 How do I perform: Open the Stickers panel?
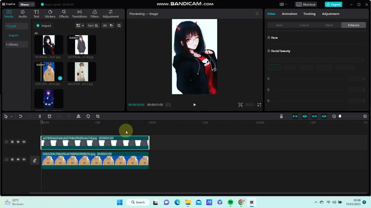click(x=50, y=14)
